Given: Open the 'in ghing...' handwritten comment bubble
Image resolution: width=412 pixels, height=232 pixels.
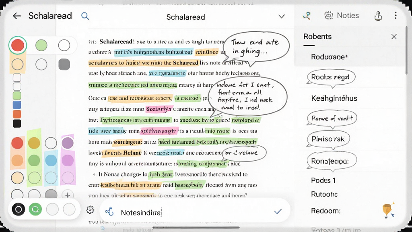Looking at the screenshot, I should coord(256,48).
